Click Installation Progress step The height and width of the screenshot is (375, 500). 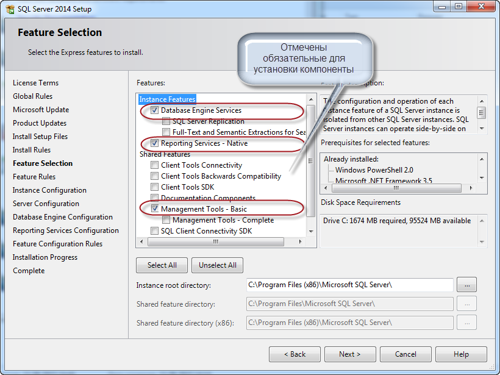tap(45, 257)
